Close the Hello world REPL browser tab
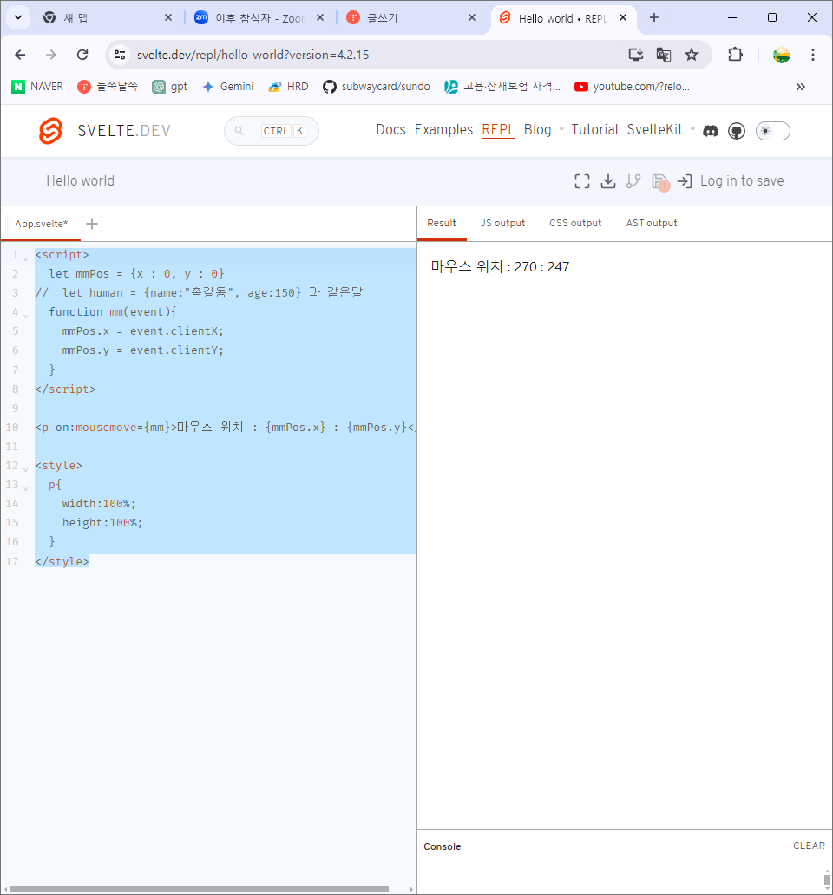This screenshot has height=895, width=833. (x=623, y=17)
